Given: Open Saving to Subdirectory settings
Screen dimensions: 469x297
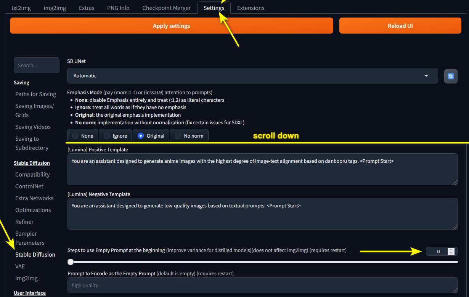Looking at the screenshot, I should pos(32,143).
